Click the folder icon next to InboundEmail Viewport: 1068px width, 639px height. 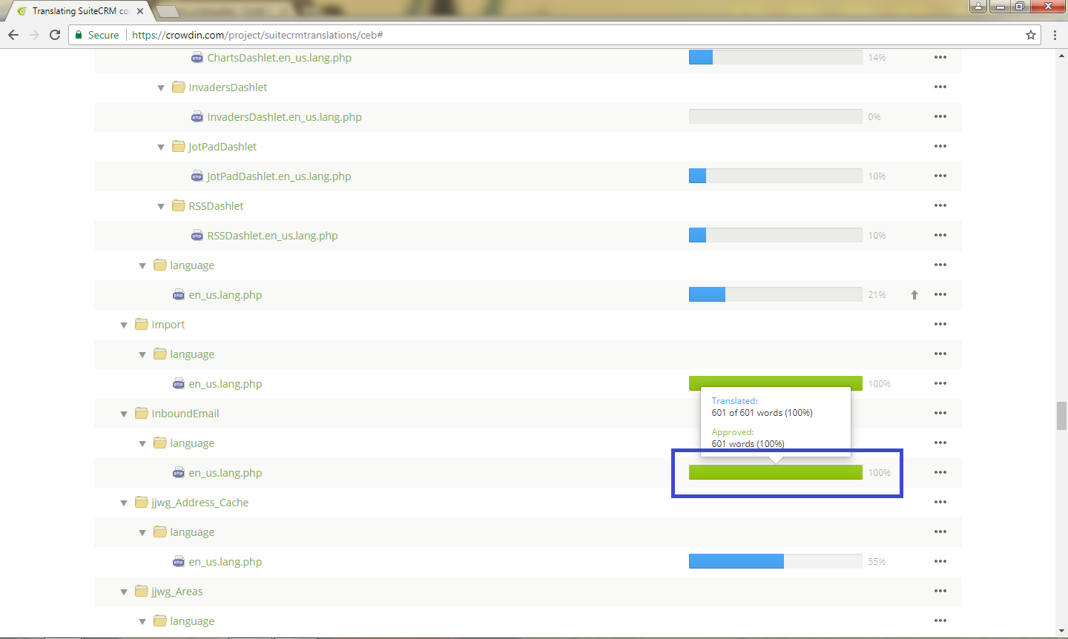[142, 413]
